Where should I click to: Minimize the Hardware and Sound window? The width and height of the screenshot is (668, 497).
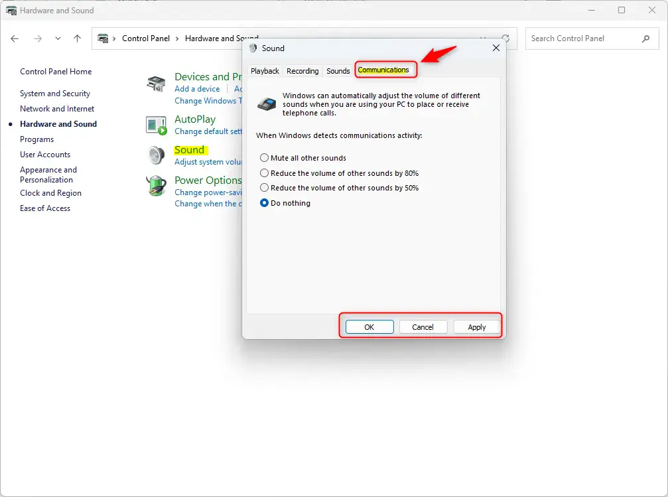pyautogui.click(x=592, y=10)
